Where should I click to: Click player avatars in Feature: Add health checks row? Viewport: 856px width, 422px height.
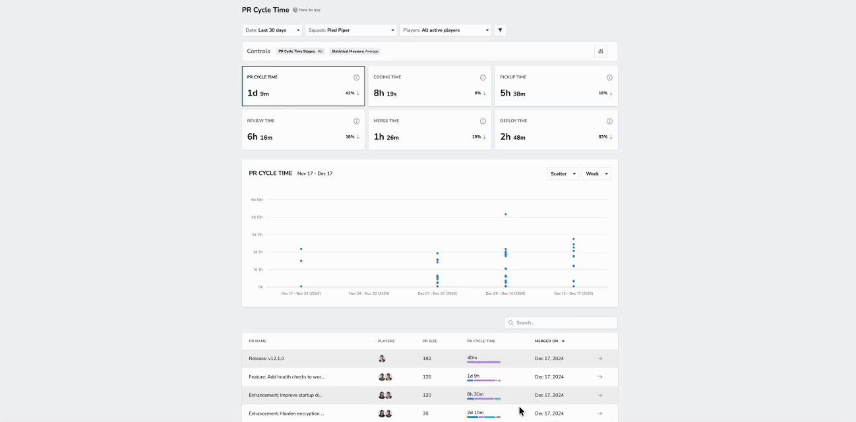coord(385,377)
